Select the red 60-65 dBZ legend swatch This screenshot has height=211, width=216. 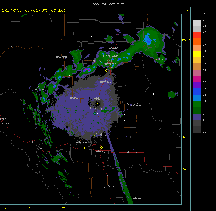click(x=197, y=35)
